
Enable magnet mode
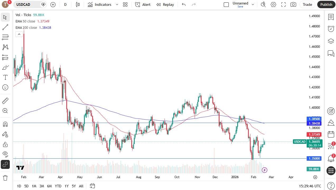click(x=5, y=124)
